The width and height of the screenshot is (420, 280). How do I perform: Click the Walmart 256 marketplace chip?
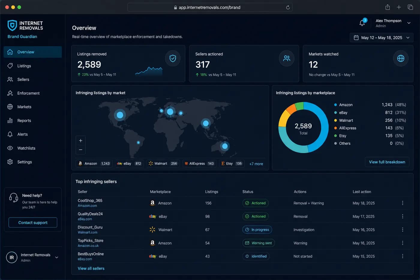pos(163,164)
